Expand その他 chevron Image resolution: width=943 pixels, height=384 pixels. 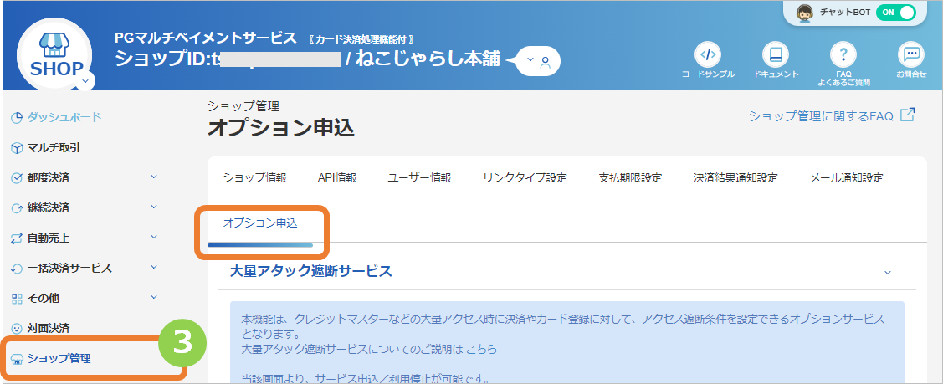pyautogui.click(x=153, y=297)
